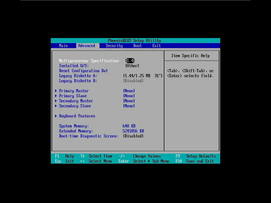Open the Secondary Slave entry

point(75,106)
